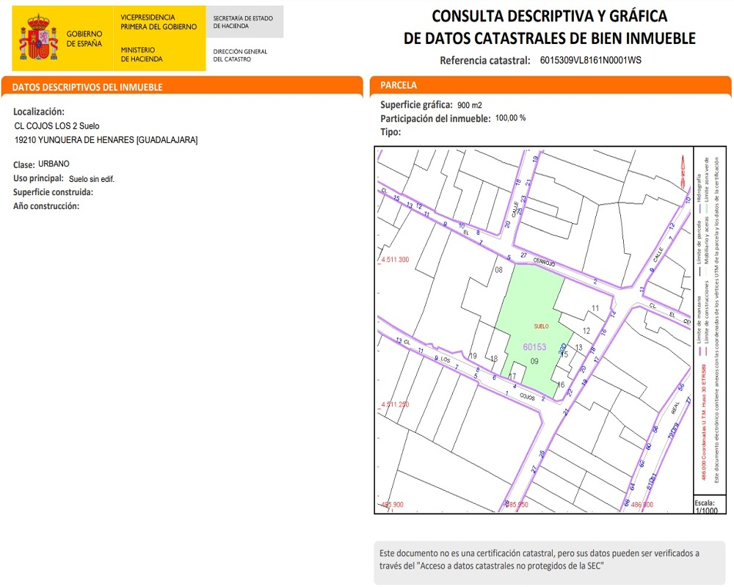Click parcel 11 on the map
Viewport: 734px width, 587px height.
(x=595, y=308)
